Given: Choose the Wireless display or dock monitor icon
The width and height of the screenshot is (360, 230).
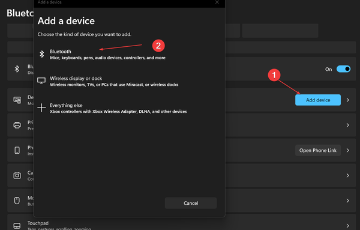Looking at the screenshot, I should pyautogui.click(x=41, y=80).
